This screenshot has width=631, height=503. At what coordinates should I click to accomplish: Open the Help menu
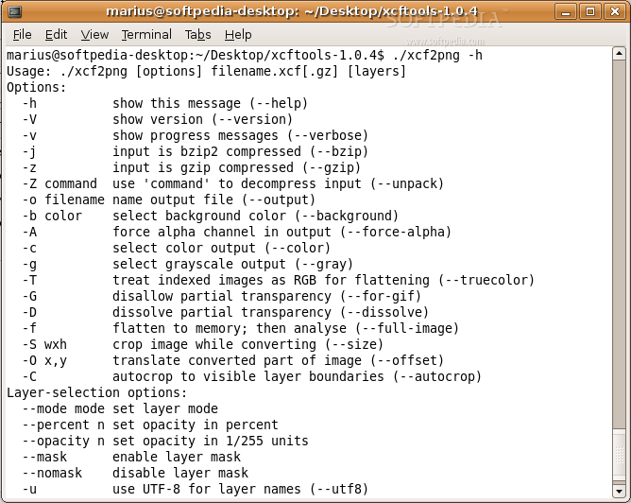(238, 34)
